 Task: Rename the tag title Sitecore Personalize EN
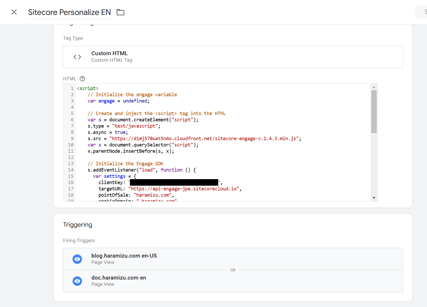[69, 12]
